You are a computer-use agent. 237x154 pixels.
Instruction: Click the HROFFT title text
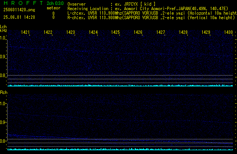pyautogui.click(x=23, y=3)
